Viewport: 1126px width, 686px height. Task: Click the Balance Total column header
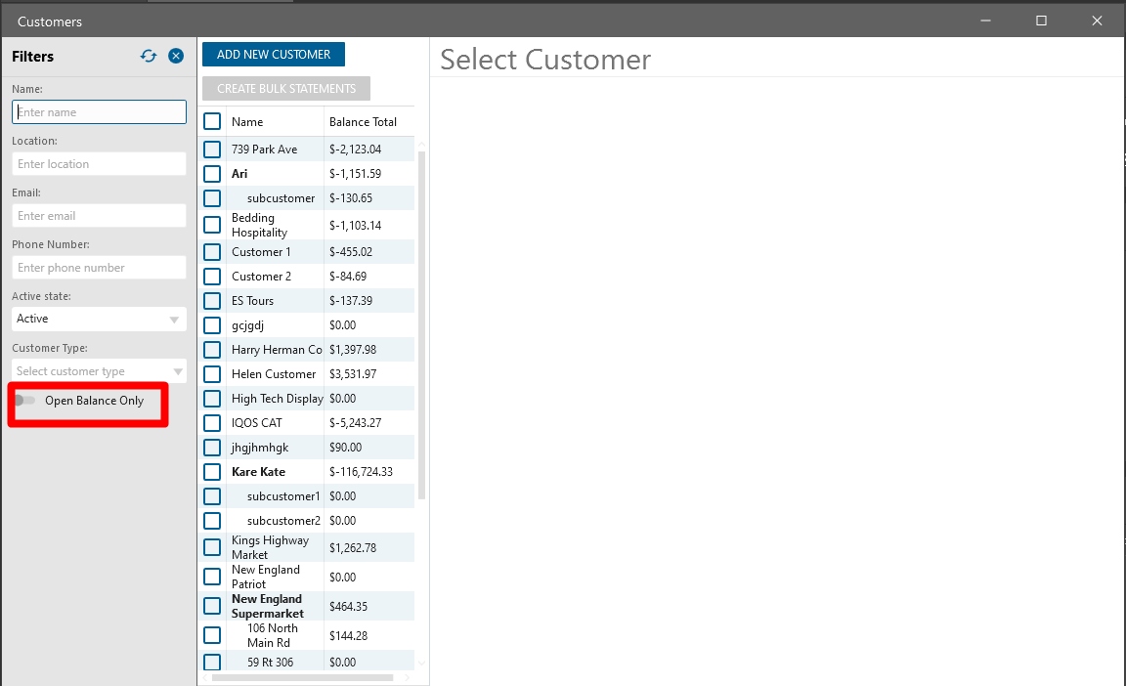click(363, 122)
